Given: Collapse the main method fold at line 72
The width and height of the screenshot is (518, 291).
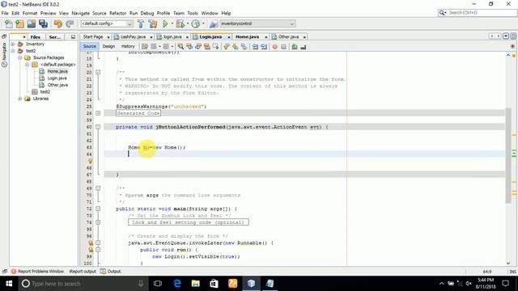Looking at the screenshot, I should 98,209.
